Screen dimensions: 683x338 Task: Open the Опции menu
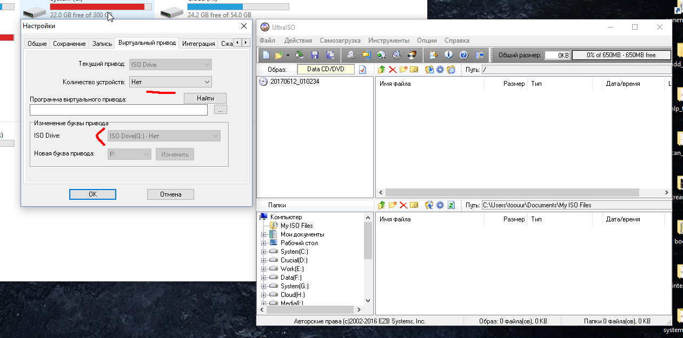[427, 40]
